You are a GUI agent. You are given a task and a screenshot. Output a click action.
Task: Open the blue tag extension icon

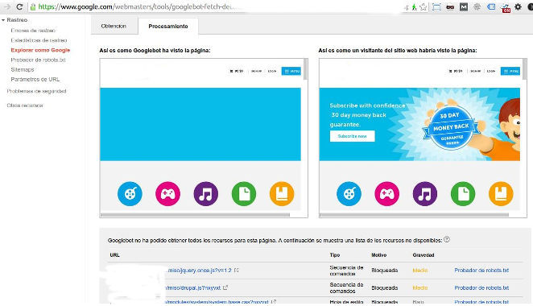pyautogui.click(x=491, y=6)
